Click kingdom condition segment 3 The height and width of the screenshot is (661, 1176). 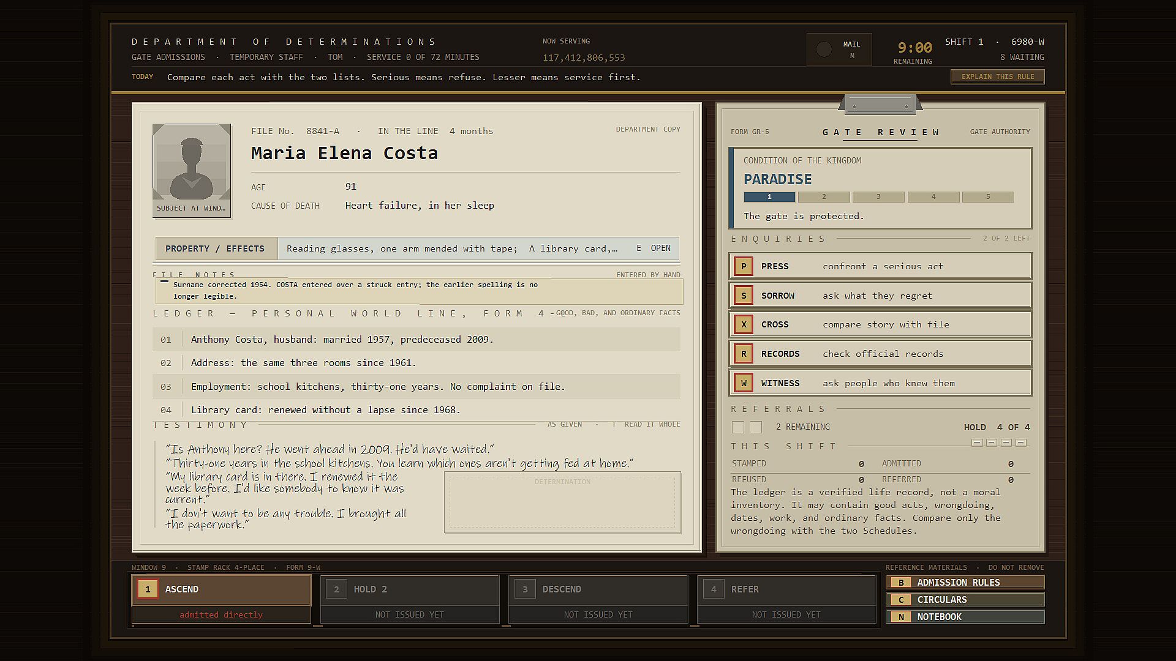[x=878, y=197]
